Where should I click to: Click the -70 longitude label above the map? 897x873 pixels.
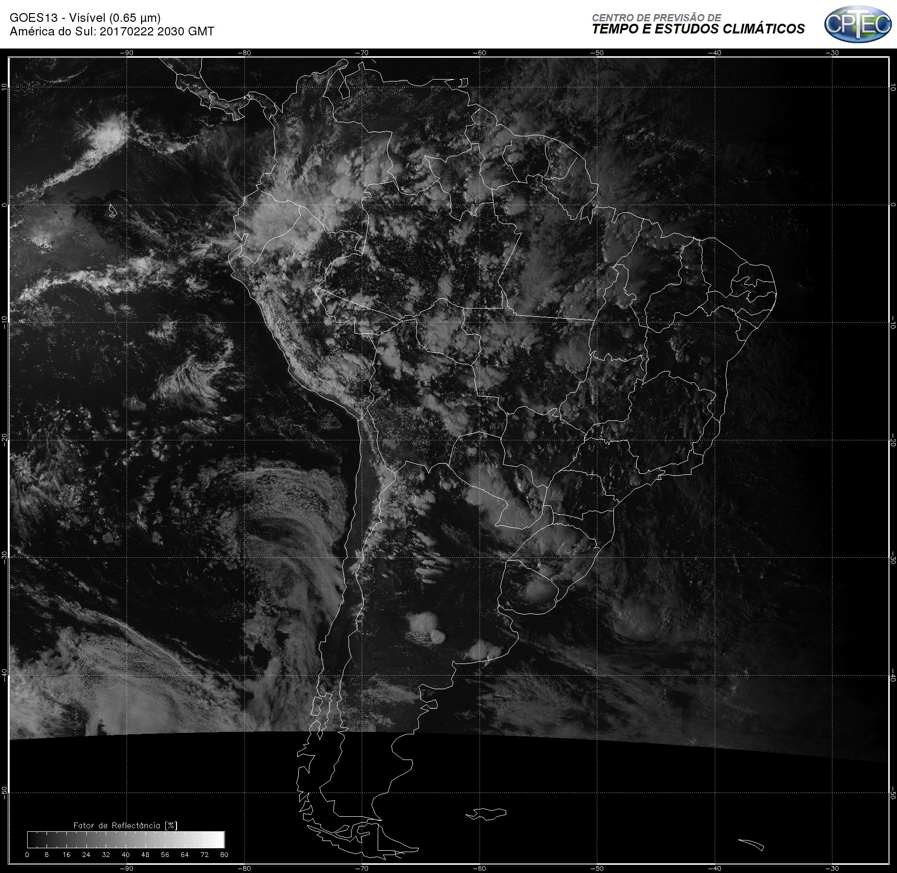point(362,53)
